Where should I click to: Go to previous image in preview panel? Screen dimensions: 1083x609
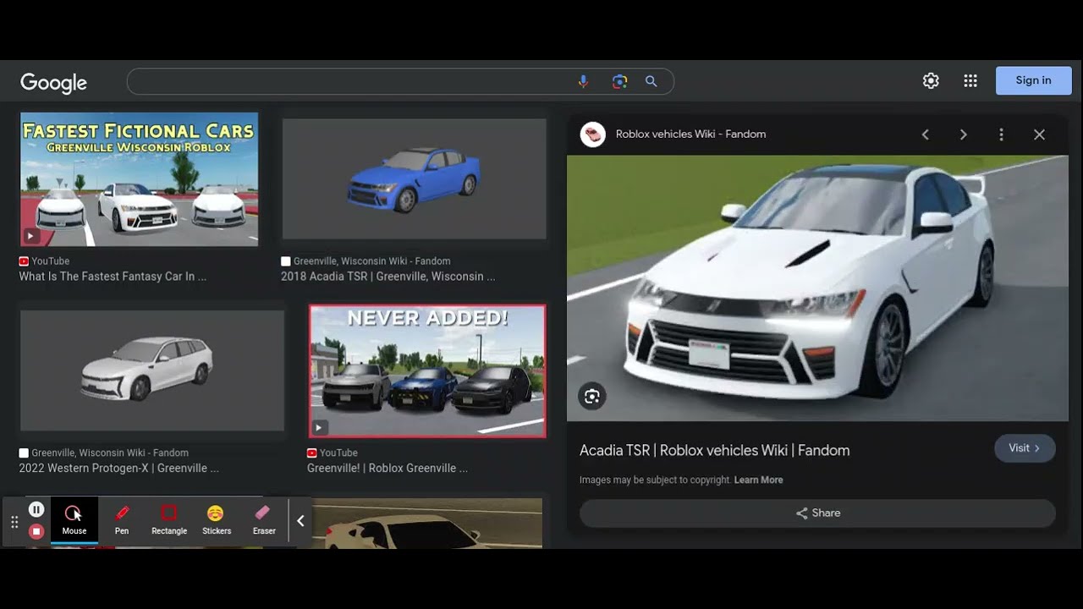click(926, 134)
